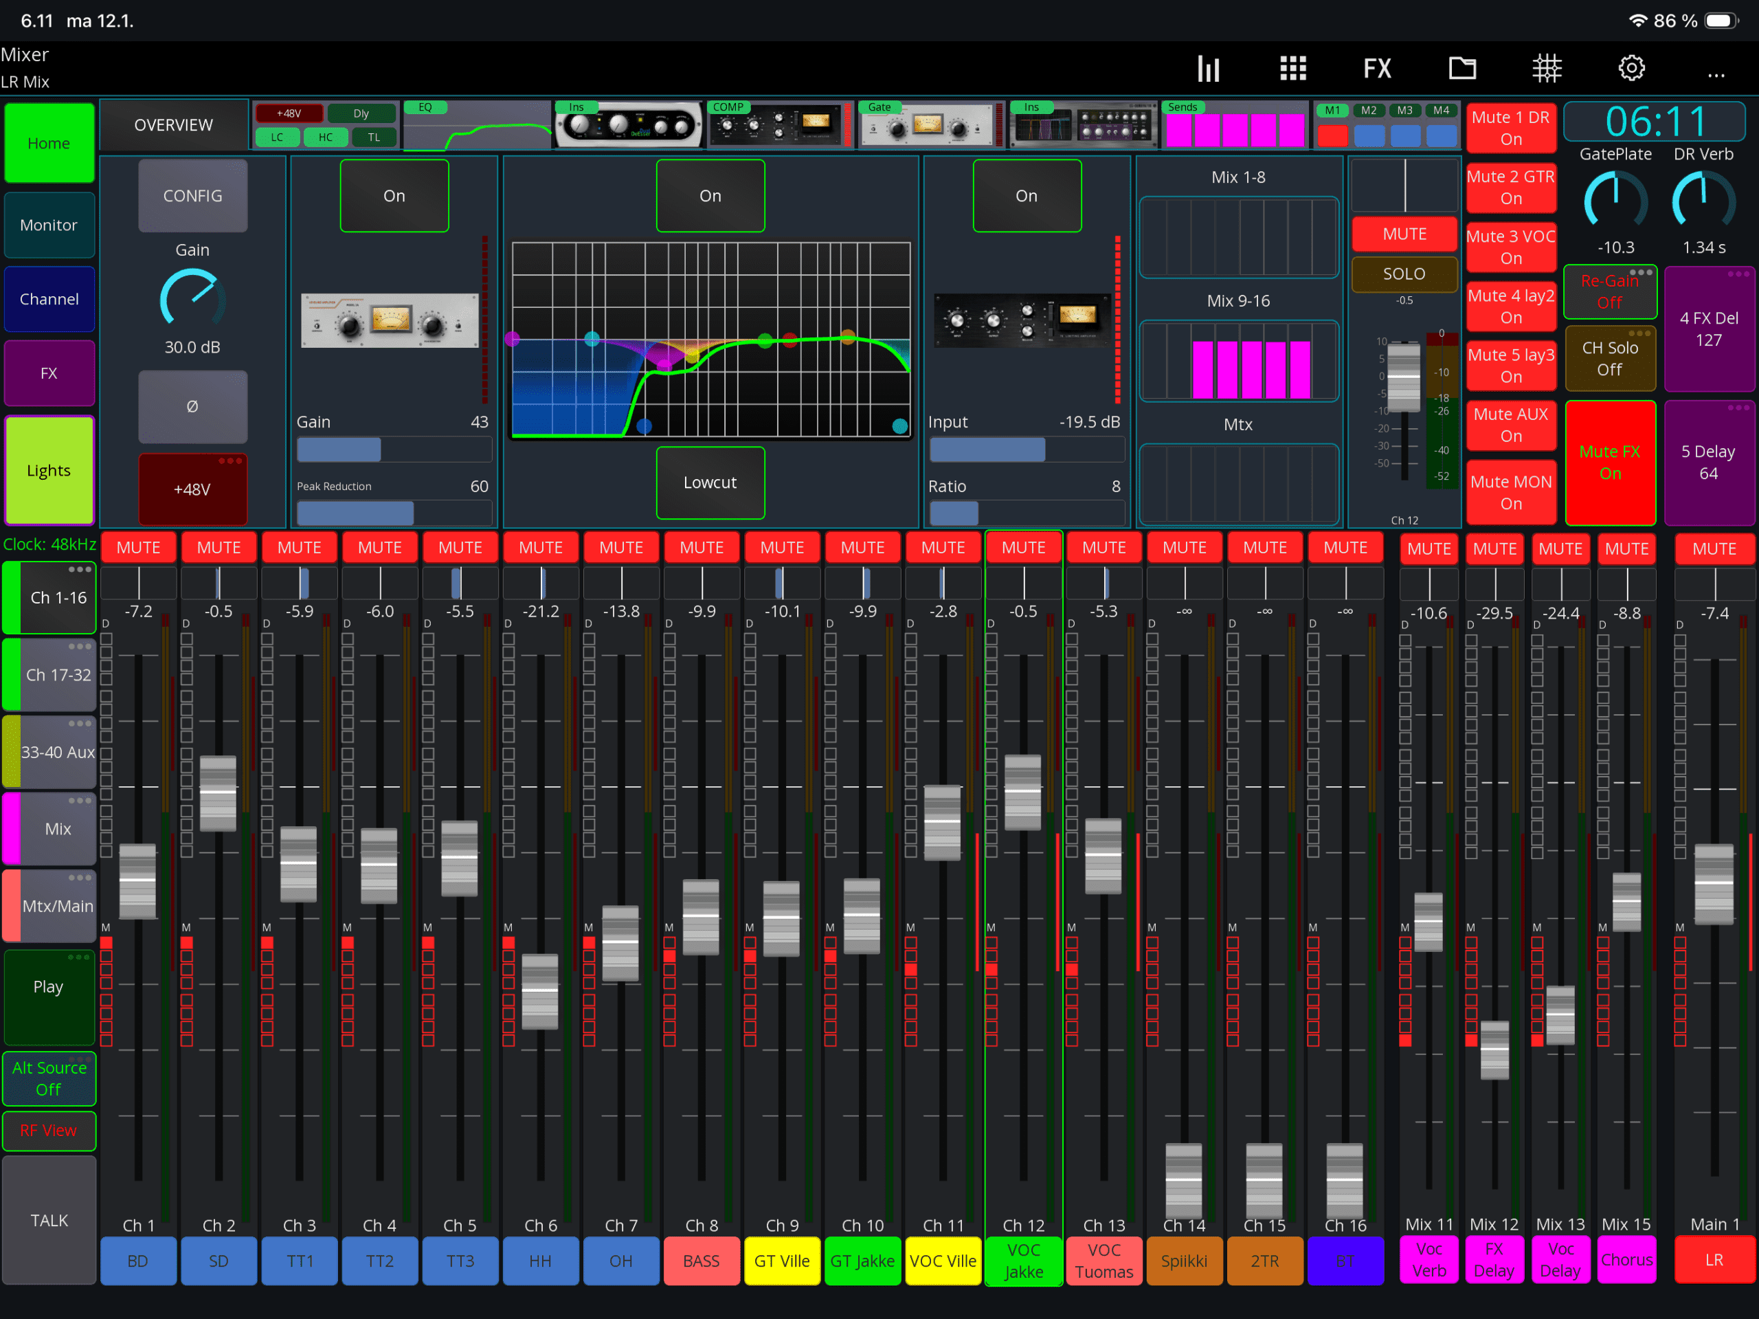Viewport: 1759px width, 1319px height.
Task: Open the grid layout icon
Action: click(1293, 69)
